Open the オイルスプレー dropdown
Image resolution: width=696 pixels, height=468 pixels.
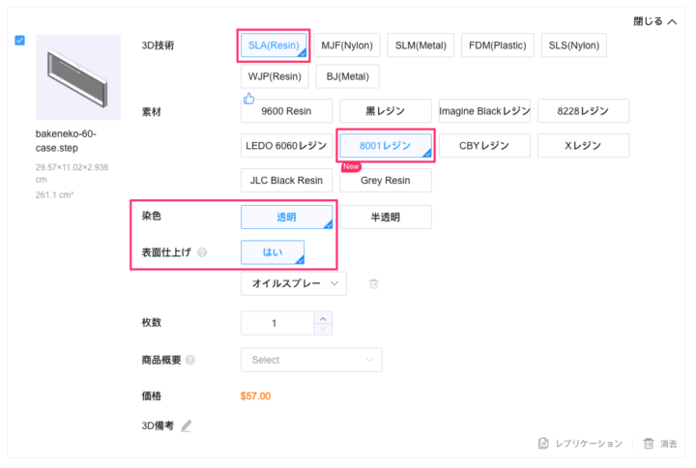pyautogui.click(x=293, y=283)
